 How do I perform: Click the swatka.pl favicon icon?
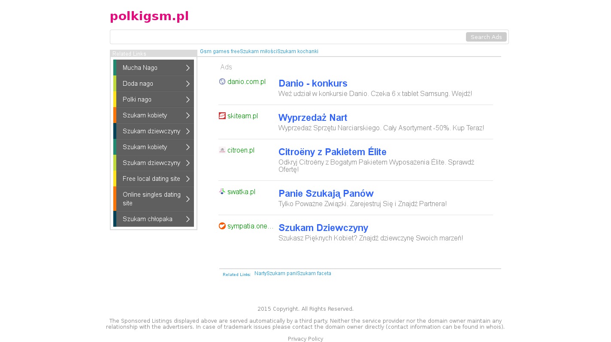pos(222,192)
